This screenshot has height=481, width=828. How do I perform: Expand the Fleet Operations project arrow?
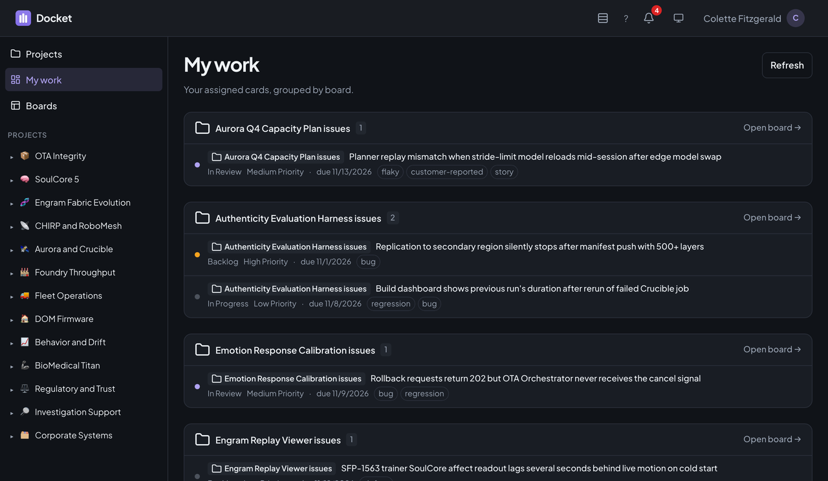click(x=12, y=296)
